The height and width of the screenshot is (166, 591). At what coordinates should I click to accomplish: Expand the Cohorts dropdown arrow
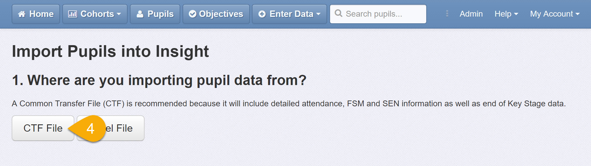coord(119,14)
